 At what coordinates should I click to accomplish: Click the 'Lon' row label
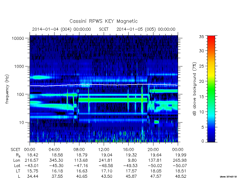click(x=17, y=160)
